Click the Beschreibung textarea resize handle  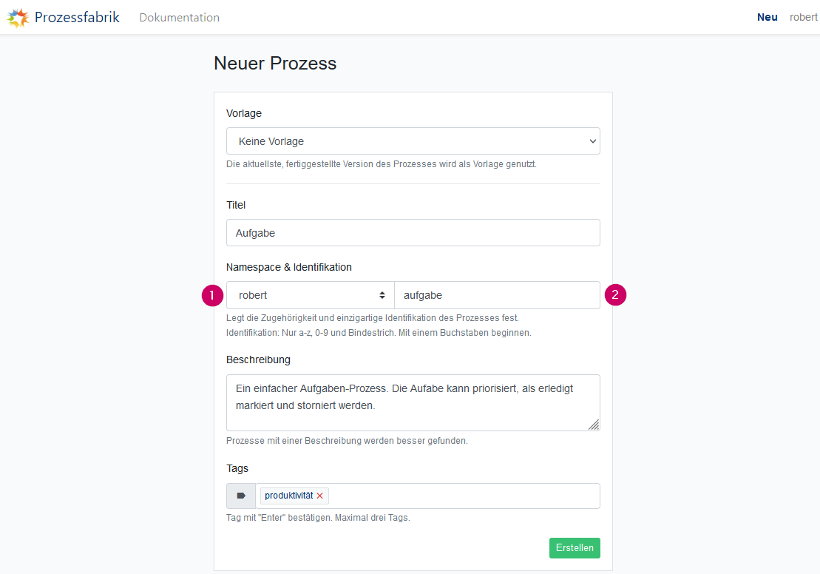(594, 425)
